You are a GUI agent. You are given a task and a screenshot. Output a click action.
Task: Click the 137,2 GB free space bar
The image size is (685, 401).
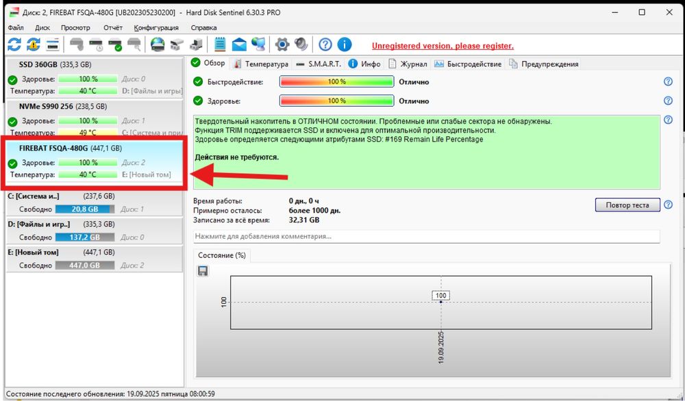85,237
